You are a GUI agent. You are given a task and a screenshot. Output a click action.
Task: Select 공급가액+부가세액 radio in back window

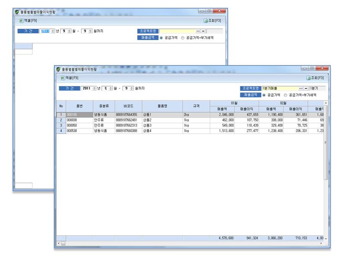[183, 38]
